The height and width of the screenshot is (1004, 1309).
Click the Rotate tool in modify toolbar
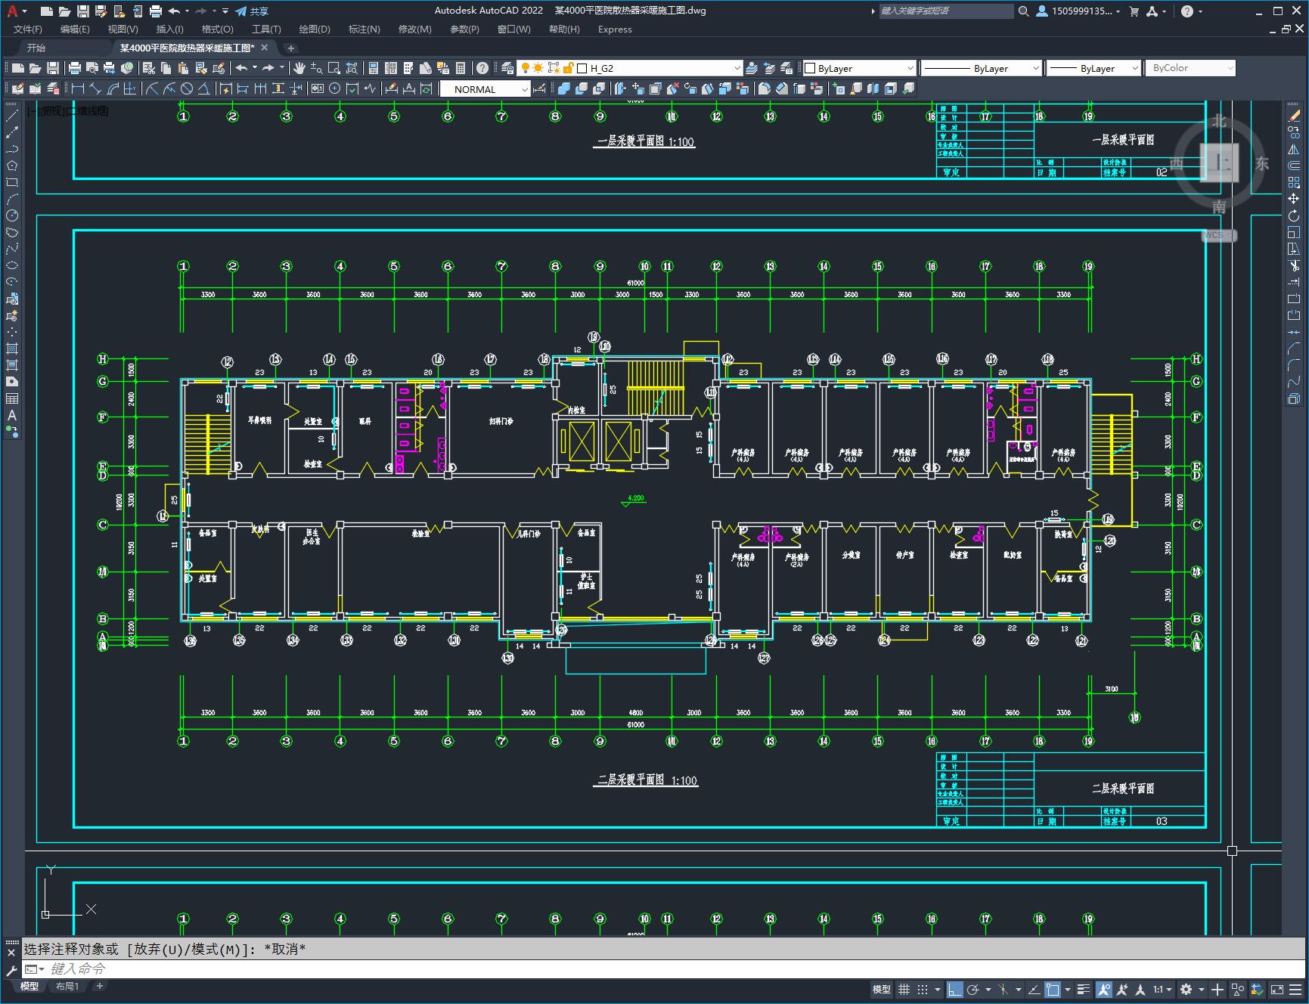coord(1294,215)
